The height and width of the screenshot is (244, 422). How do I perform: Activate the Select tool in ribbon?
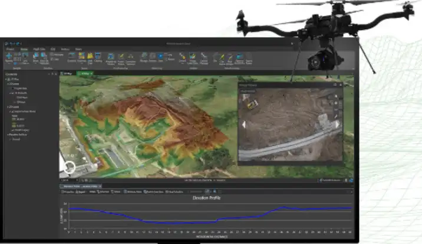(x=35, y=57)
